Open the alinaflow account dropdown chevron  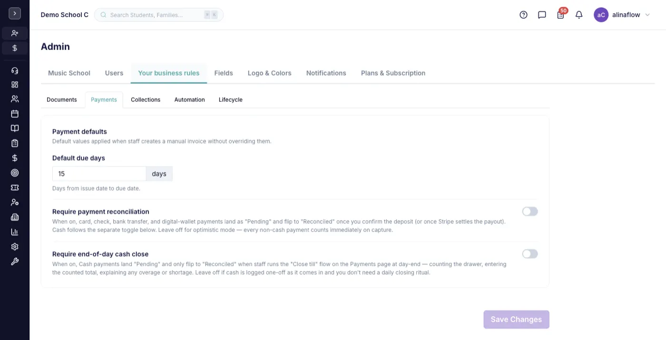[x=647, y=15]
